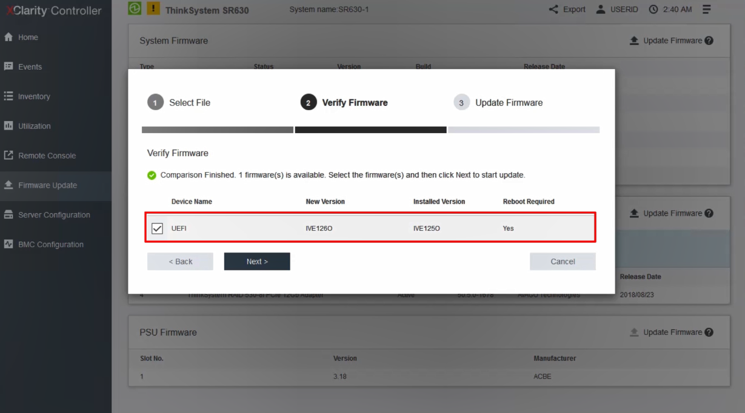Screen dimensions: 745x413
Task: Click step 1 Select File indicator
Action: (156, 103)
